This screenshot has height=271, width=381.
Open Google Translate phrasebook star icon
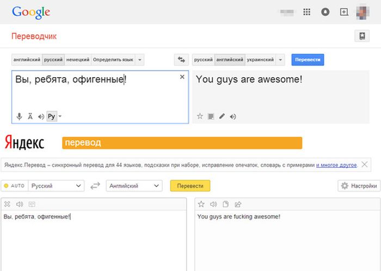[361, 36]
